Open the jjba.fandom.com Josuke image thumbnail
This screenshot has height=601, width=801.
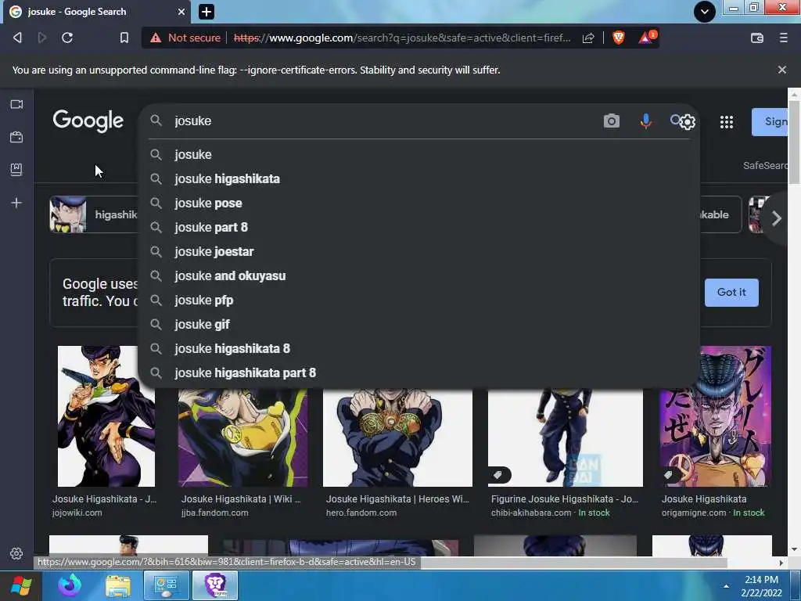coord(242,438)
